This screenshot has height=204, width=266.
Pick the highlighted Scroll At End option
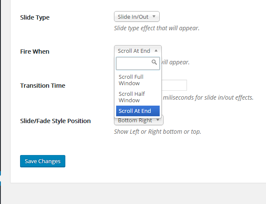point(138,111)
